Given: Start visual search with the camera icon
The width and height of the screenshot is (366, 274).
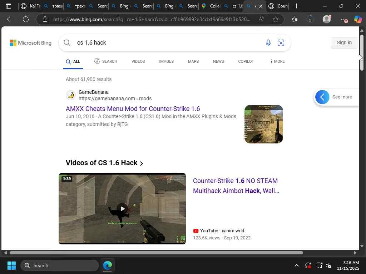Looking at the screenshot, I should point(281,43).
